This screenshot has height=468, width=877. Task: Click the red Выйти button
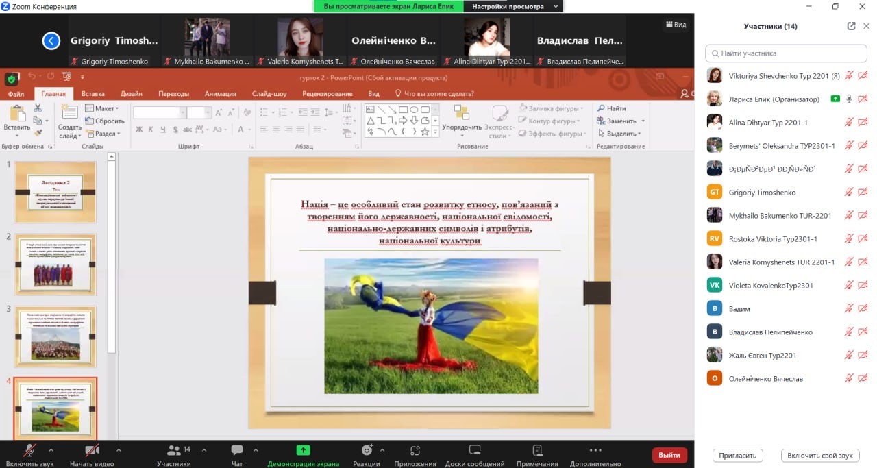669,455
